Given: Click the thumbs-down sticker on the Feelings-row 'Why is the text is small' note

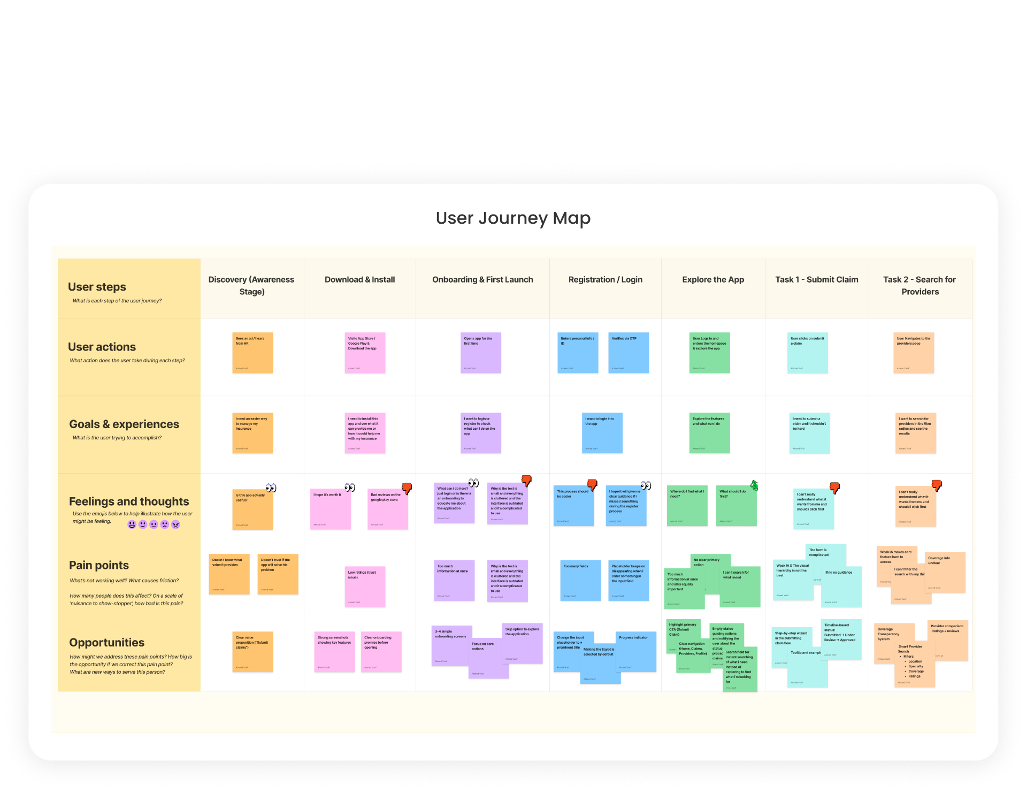Looking at the screenshot, I should pos(526,481).
